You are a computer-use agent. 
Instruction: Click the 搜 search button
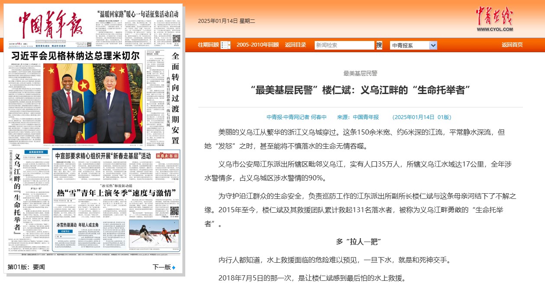(x=379, y=45)
